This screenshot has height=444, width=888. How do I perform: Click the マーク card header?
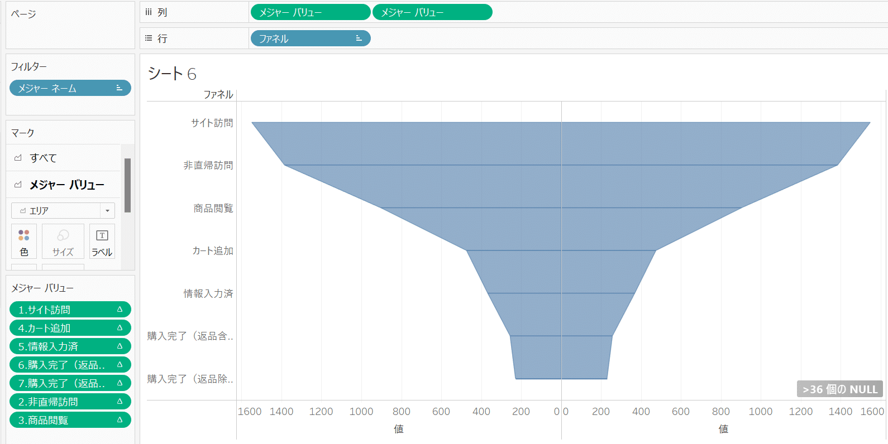pyautogui.click(x=23, y=133)
